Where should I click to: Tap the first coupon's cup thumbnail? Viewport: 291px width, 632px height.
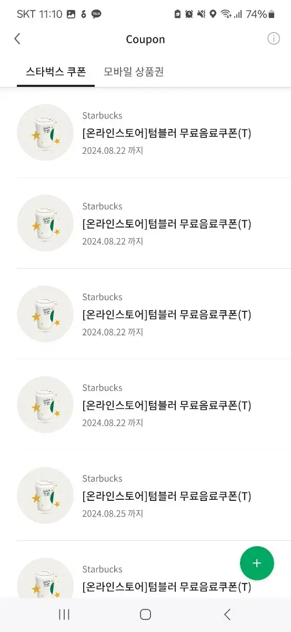click(x=45, y=132)
